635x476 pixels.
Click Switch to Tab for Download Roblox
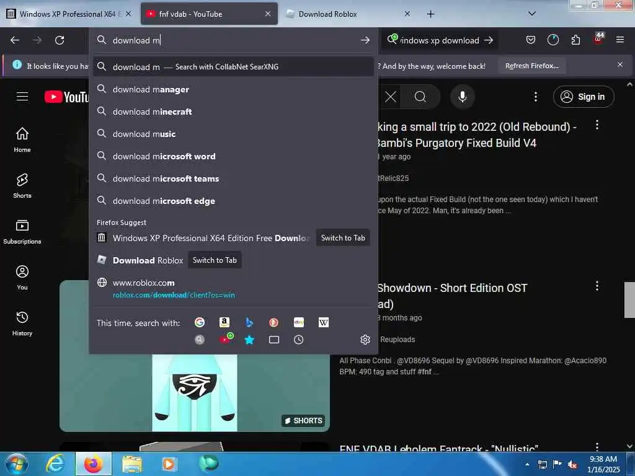click(215, 260)
